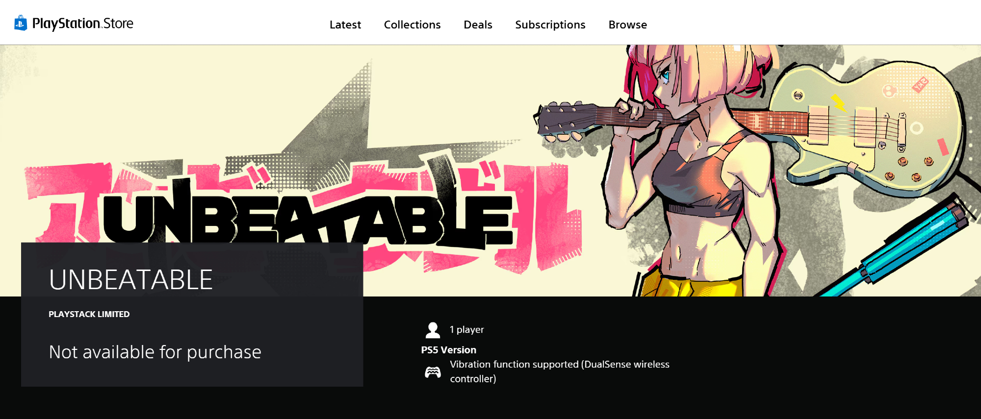Click the vibration function supported text
This screenshot has width=981, height=419.
560,371
